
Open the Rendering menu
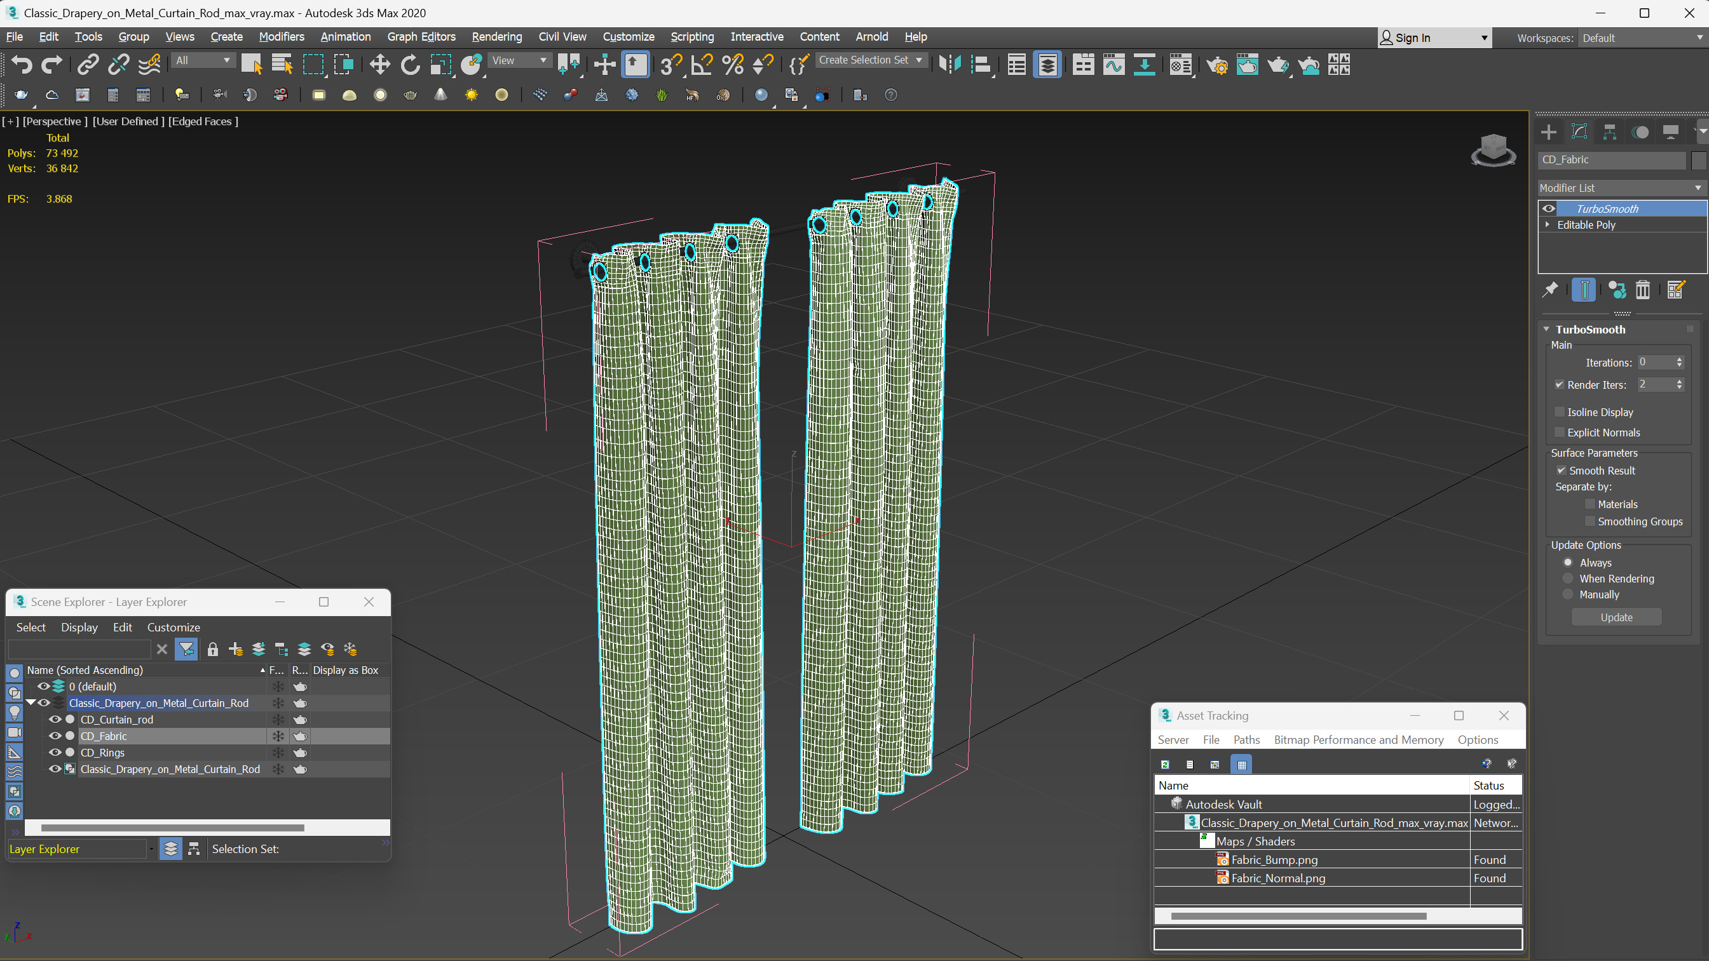tap(496, 36)
